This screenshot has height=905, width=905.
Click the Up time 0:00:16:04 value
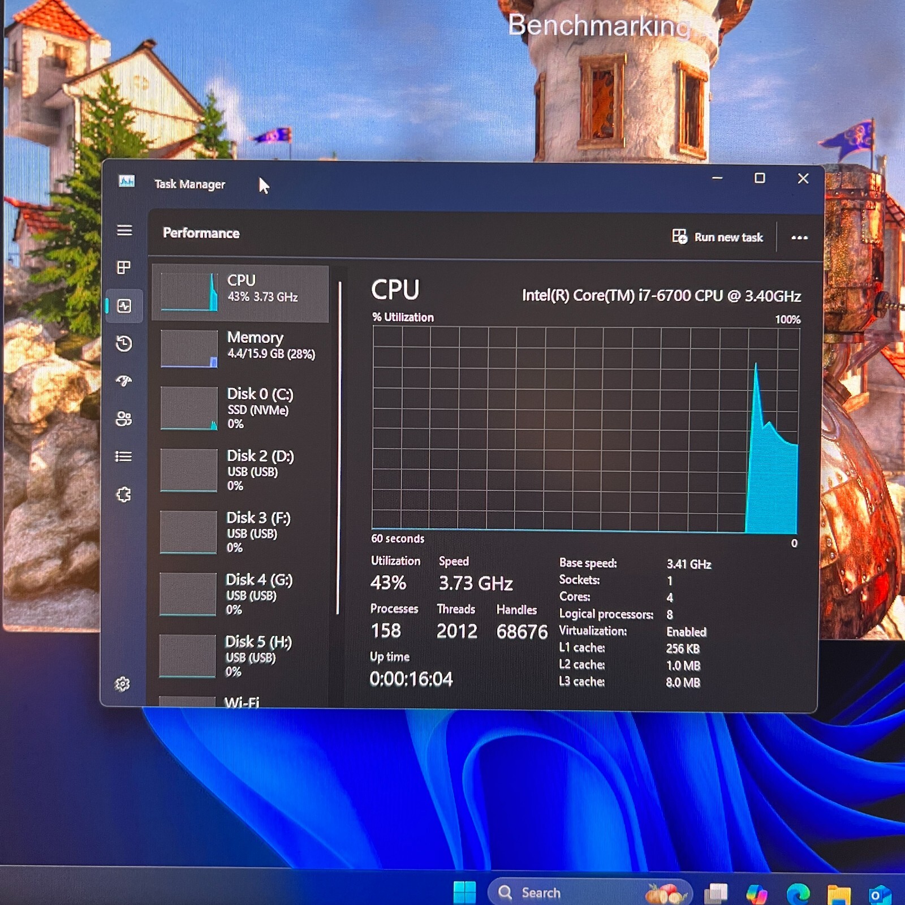pos(411,679)
